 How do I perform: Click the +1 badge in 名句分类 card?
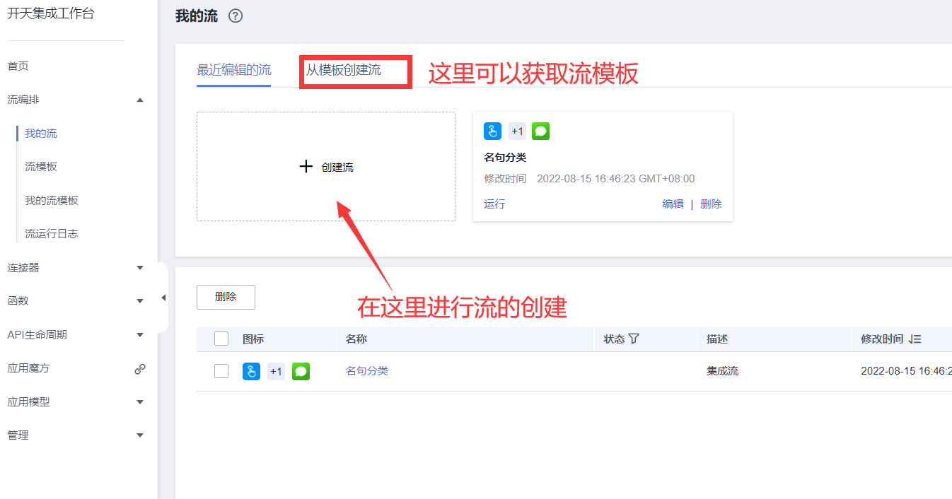coord(517,131)
